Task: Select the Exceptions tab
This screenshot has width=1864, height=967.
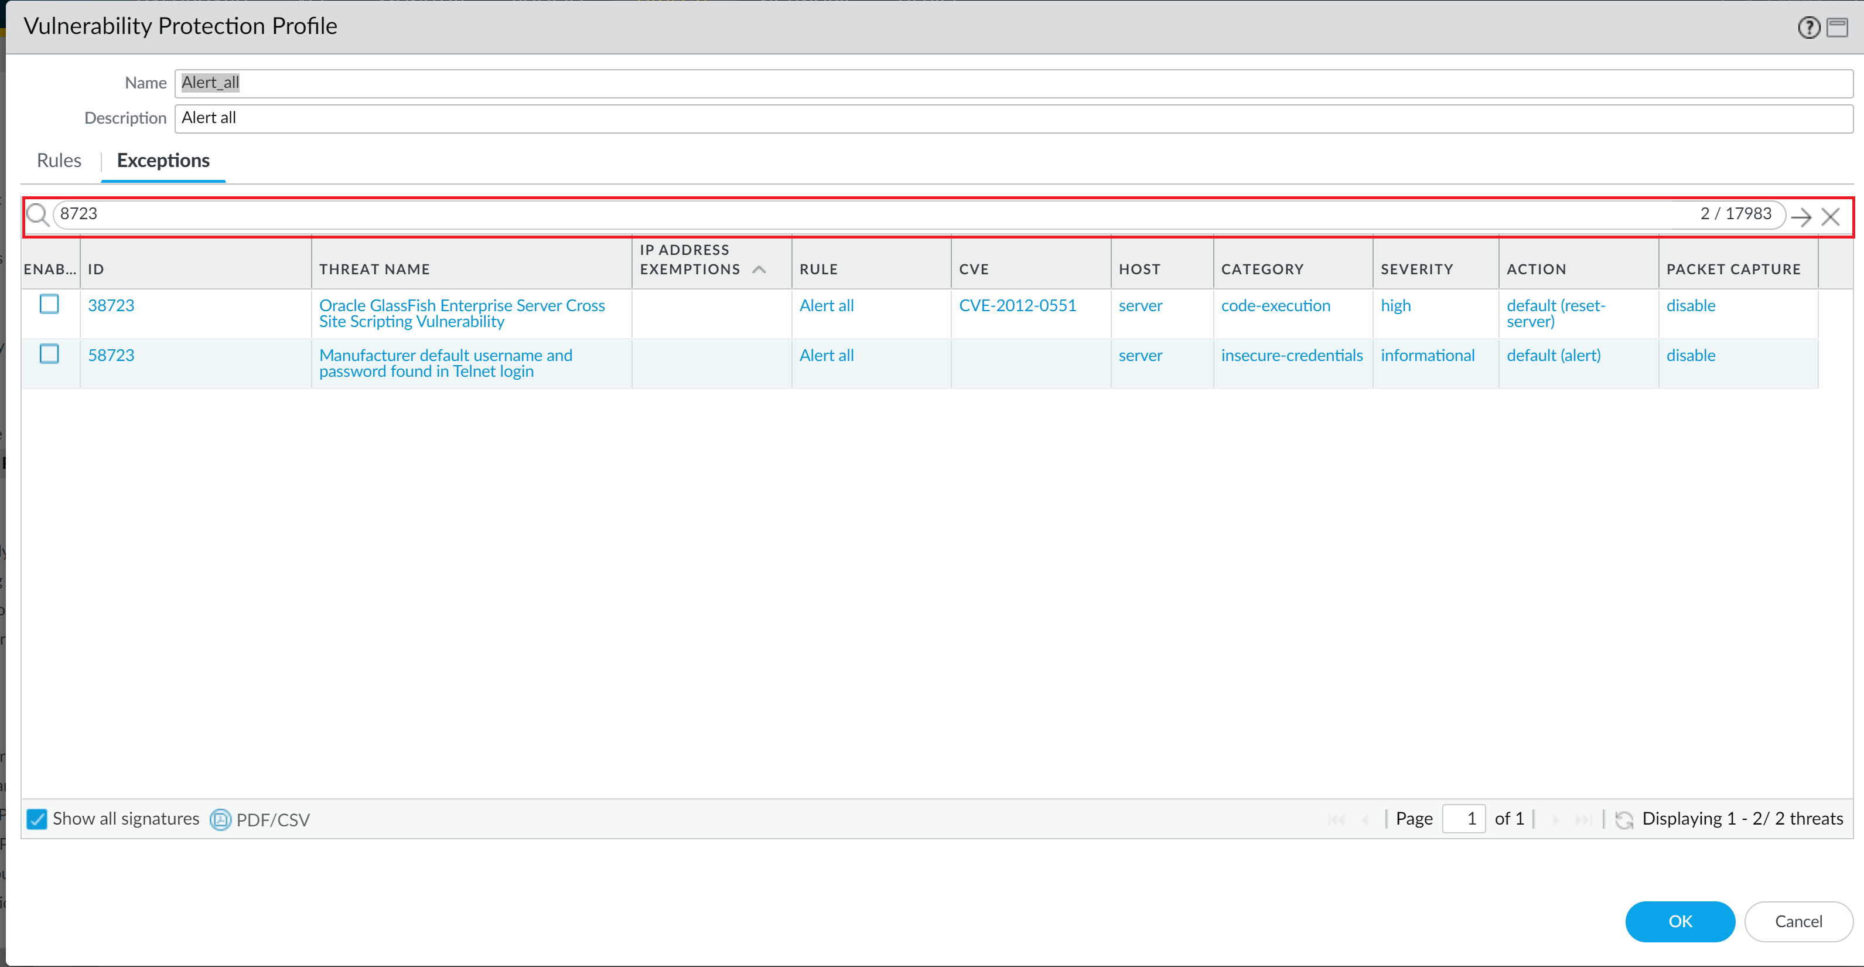Action: pos(163,160)
